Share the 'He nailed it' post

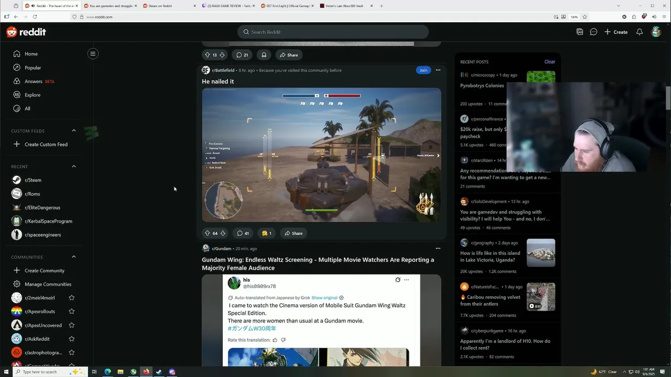(294, 233)
